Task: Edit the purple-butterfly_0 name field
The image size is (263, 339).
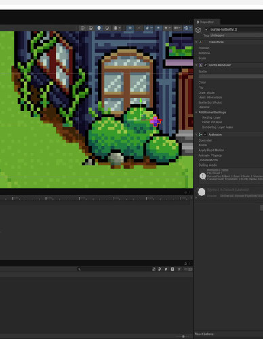Action: coord(236,29)
